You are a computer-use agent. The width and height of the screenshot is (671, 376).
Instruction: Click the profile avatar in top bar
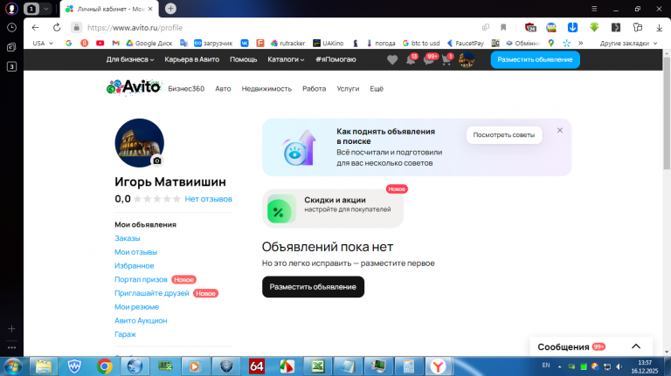[x=467, y=60]
